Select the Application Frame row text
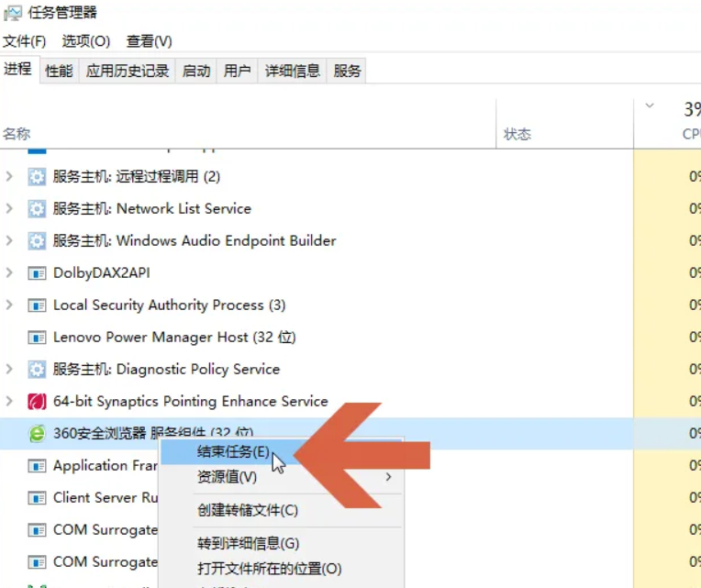Image resolution: width=701 pixels, height=588 pixels. pyautogui.click(x=106, y=466)
